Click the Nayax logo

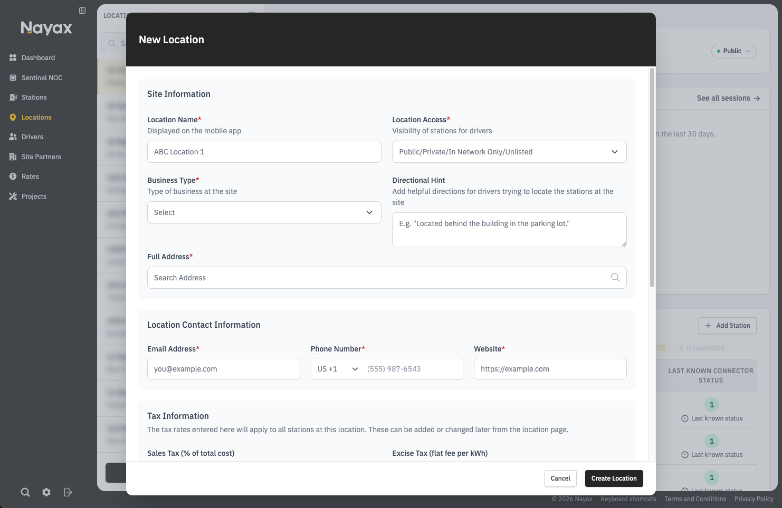click(x=46, y=28)
